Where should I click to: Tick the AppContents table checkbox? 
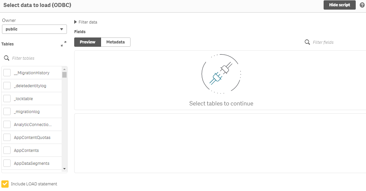(x=7, y=150)
